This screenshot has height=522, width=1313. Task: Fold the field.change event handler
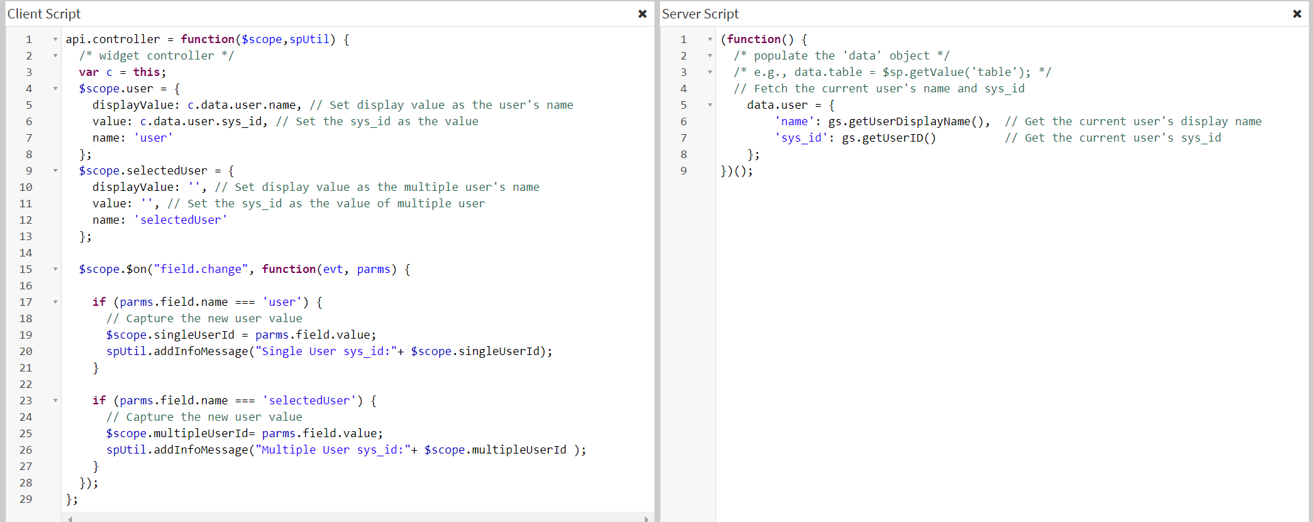[55, 270]
